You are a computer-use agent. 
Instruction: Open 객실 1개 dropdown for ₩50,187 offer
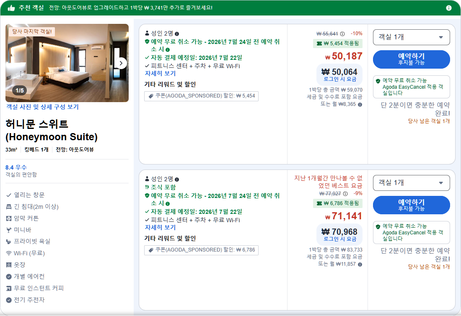point(411,37)
